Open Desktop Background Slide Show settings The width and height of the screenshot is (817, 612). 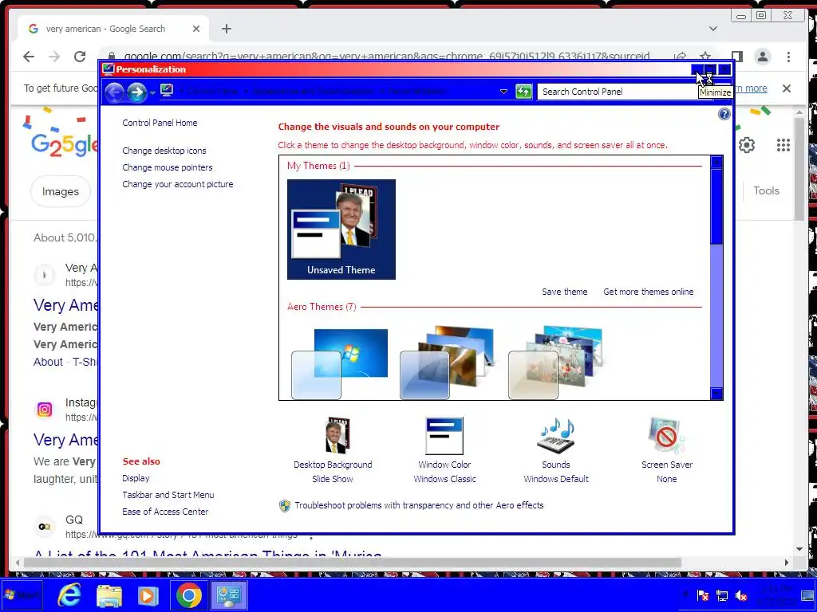333,450
